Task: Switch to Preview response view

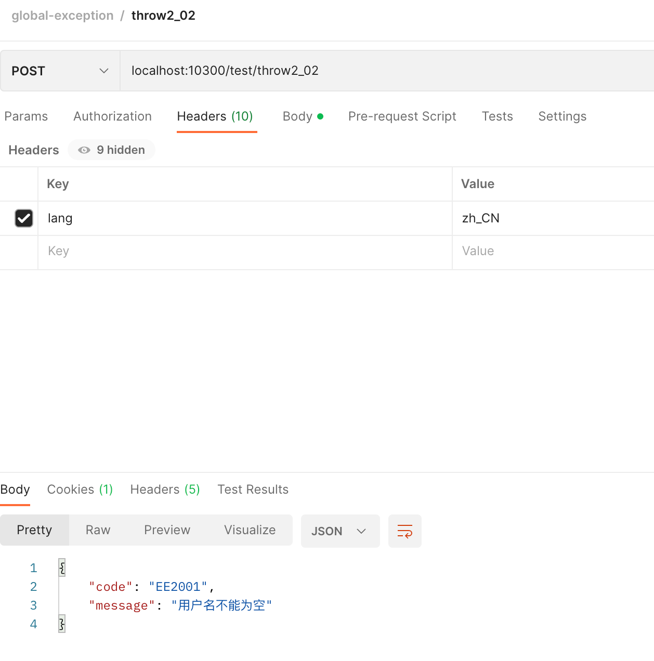Action: pyautogui.click(x=167, y=530)
